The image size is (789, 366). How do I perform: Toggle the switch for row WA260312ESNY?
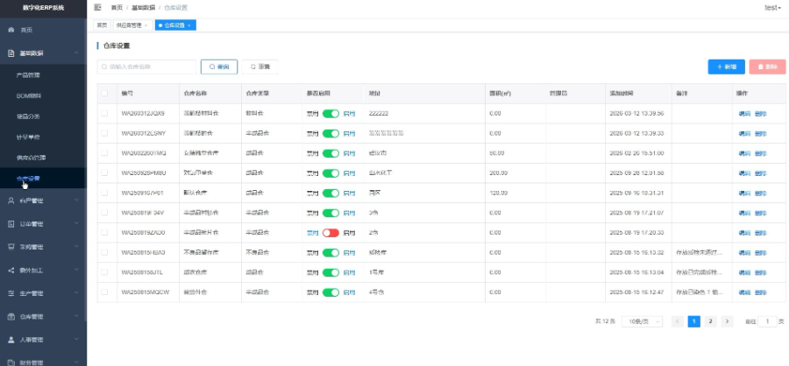[331, 133]
